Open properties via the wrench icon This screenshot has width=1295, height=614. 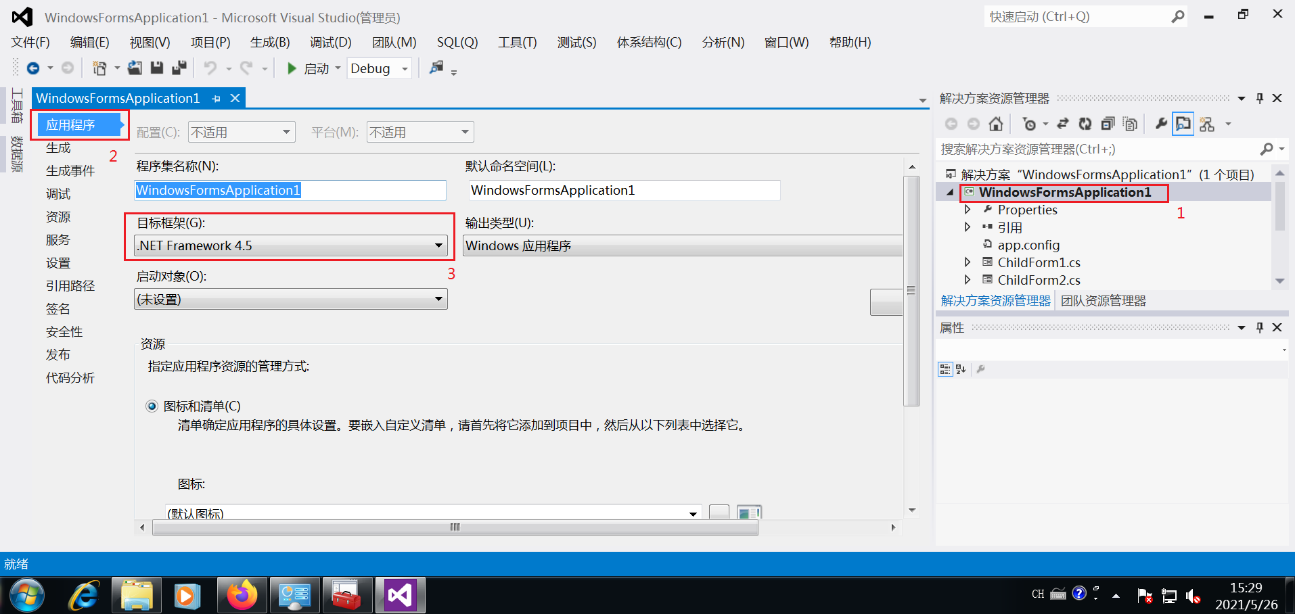point(1162,124)
